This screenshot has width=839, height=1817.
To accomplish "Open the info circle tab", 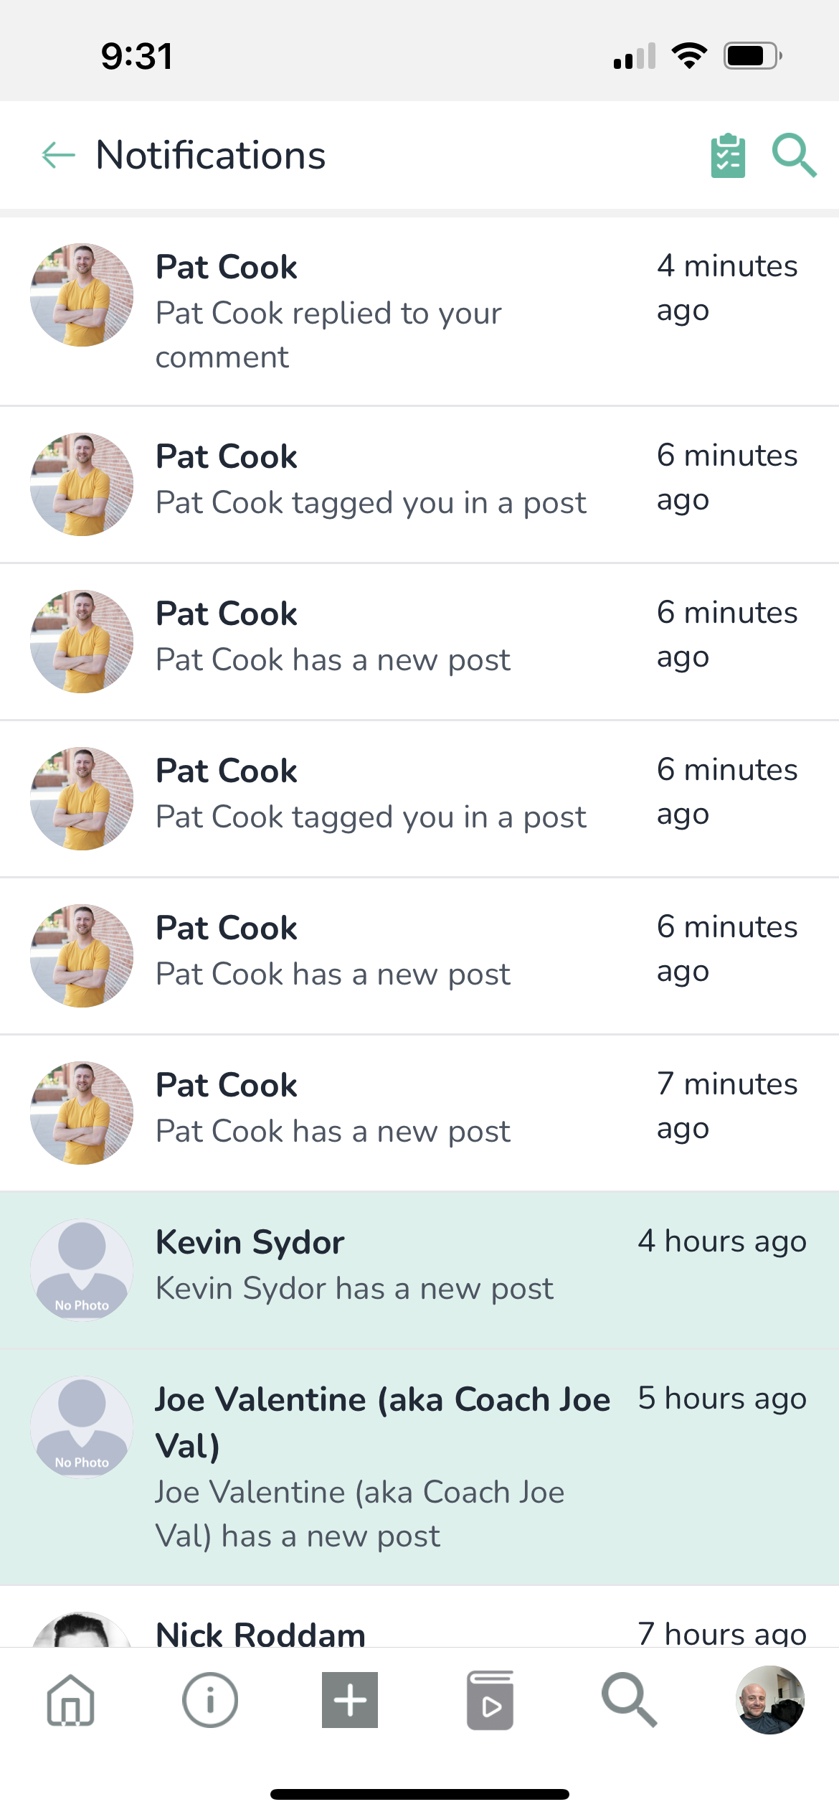I will point(210,1699).
